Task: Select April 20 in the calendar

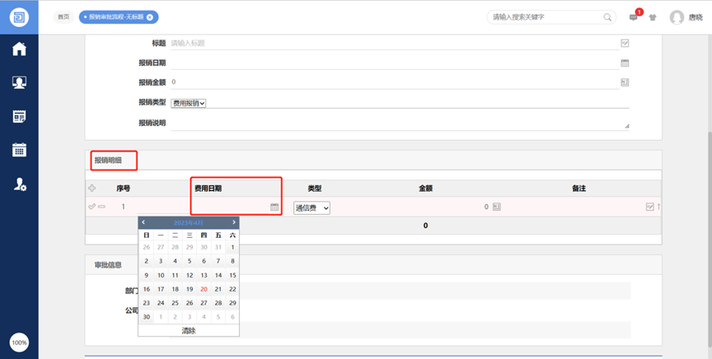Action: click(x=204, y=289)
